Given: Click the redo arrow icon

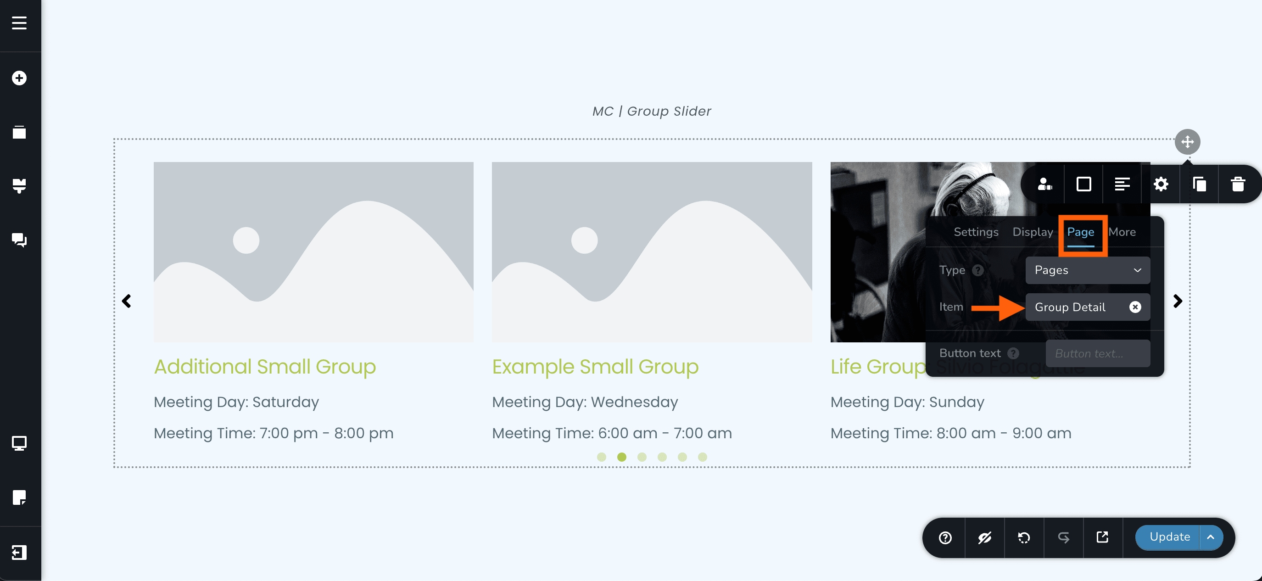Looking at the screenshot, I should [x=1063, y=537].
